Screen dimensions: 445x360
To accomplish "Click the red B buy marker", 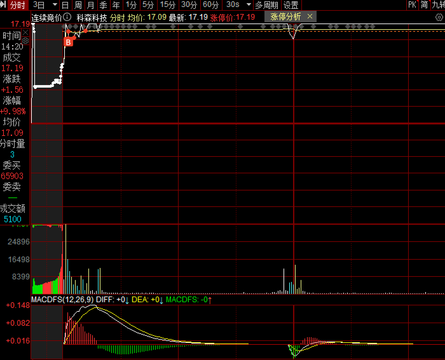I will click(x=68, y=42).
